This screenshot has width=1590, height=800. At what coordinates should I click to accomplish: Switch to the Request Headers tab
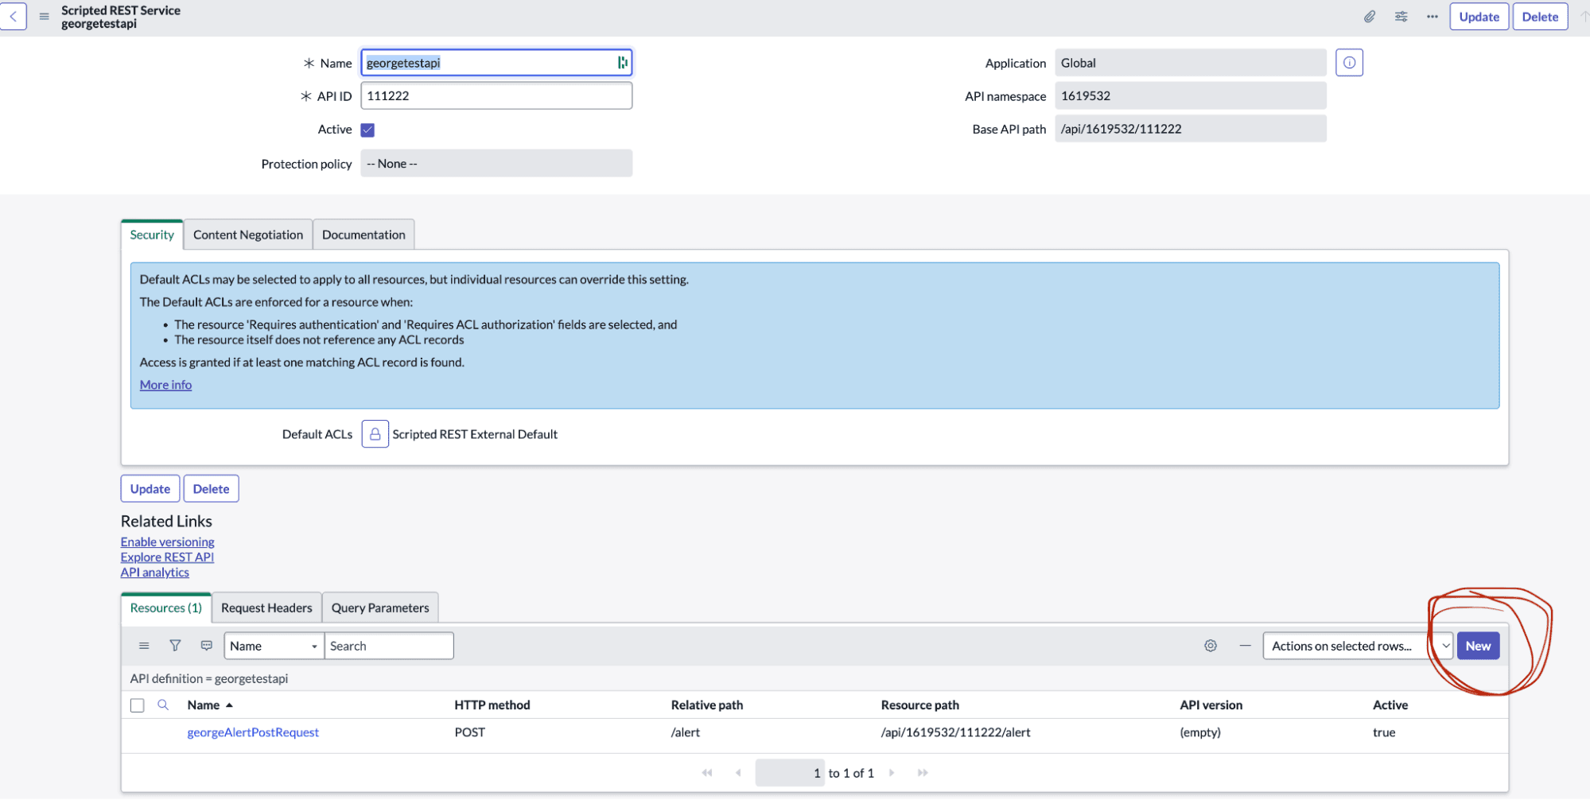point(266,608)
